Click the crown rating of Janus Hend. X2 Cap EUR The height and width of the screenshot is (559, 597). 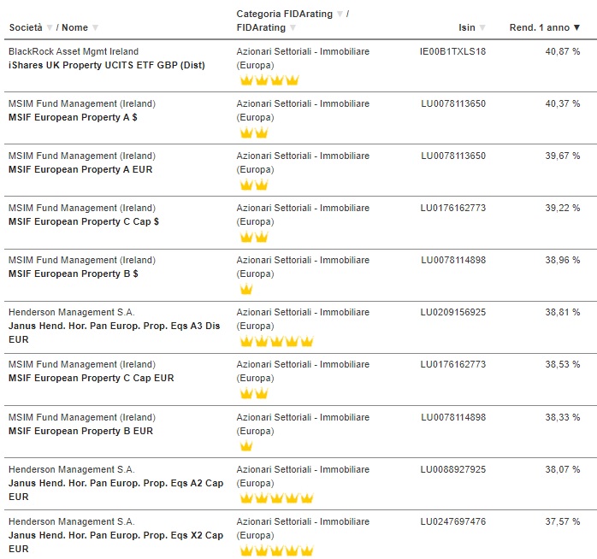coord(277,550)
